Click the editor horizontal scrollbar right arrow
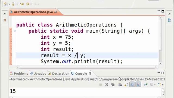 157,67
